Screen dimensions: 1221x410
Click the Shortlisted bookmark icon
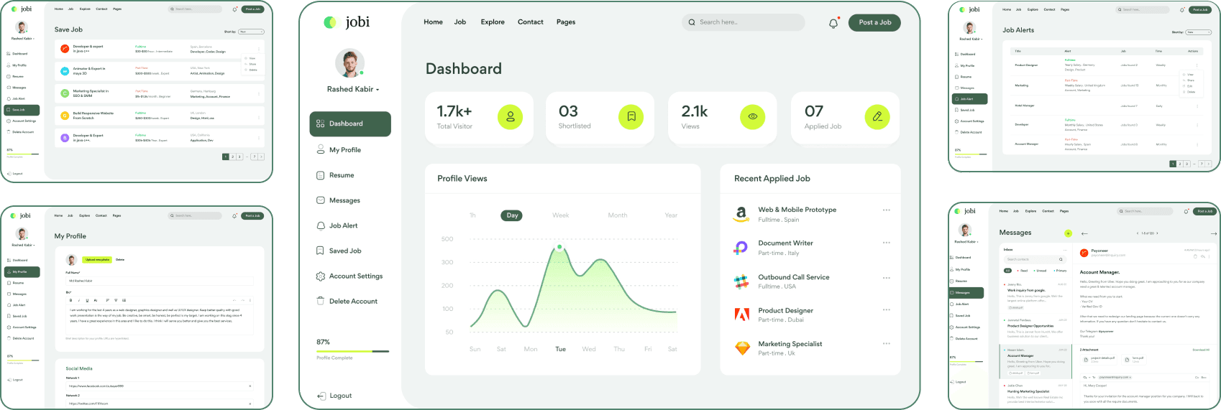[631, 116]
